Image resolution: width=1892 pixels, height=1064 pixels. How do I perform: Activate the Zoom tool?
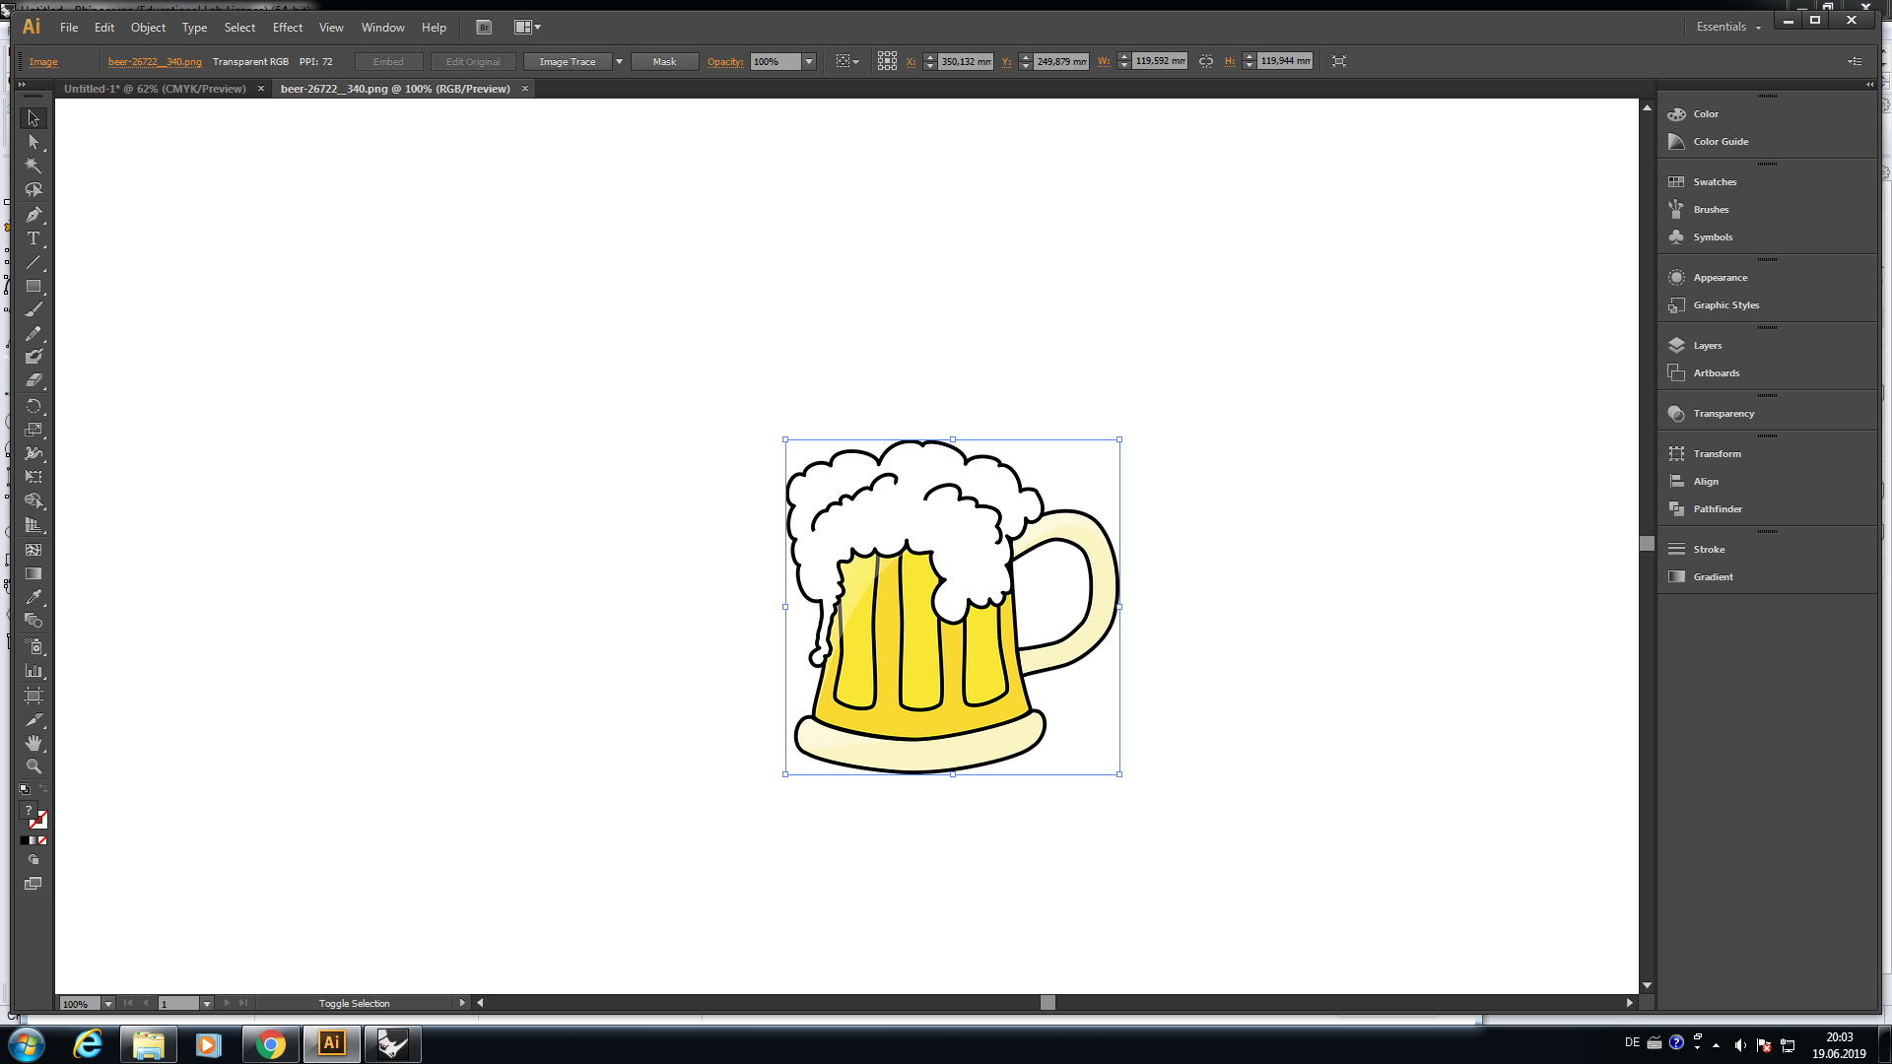click(34, 766)
